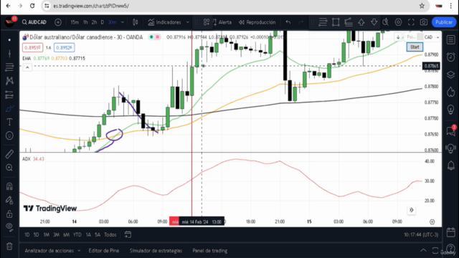
Task: Click the Publicar button
Action: click(444, 22)
